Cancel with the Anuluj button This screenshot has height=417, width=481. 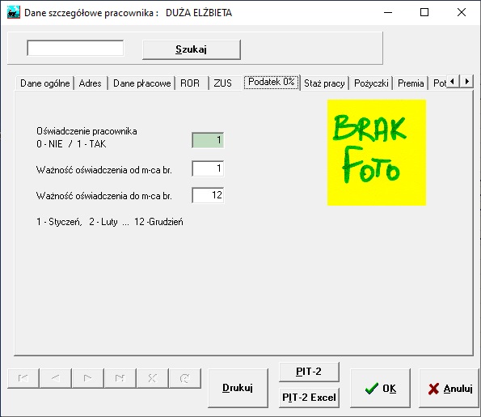point(449,389)
